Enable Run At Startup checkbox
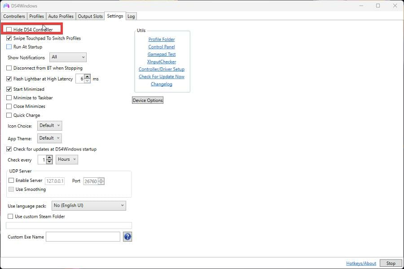The width and height of the screenshot is (404, 269). (x=9, y=47)
